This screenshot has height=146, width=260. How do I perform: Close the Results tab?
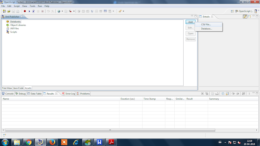click(x=56, y=94)
